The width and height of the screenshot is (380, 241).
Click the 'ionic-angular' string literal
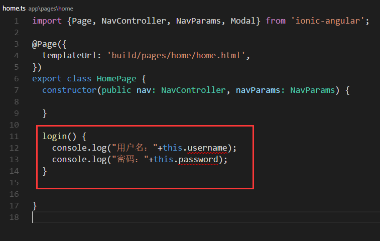pos(327,21)
